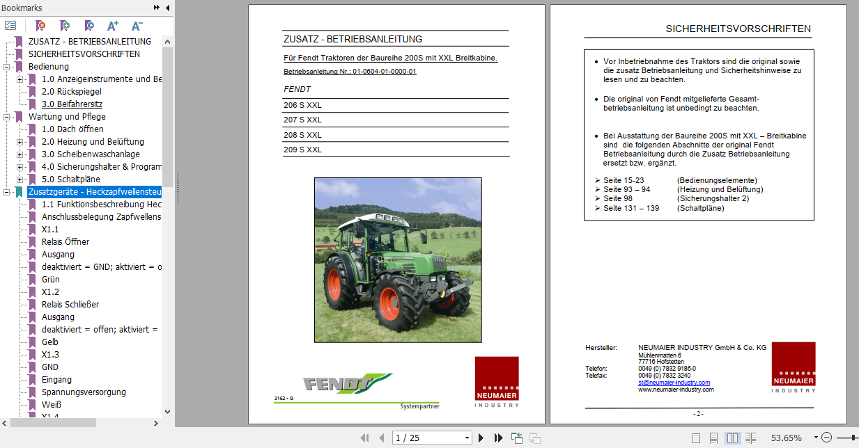Decrease bookmark text size with A-
Viewport: 859px width, 448px height.
pyautogui.click(x=137, y=26)
